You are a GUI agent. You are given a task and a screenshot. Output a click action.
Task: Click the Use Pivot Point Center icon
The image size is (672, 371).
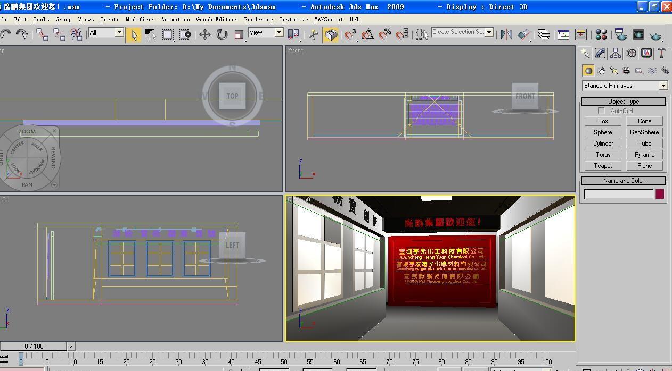(293, 35)
